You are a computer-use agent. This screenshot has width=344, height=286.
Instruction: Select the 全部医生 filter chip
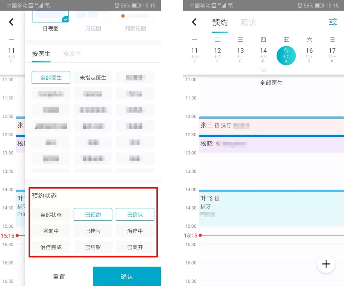pos(51,77)
